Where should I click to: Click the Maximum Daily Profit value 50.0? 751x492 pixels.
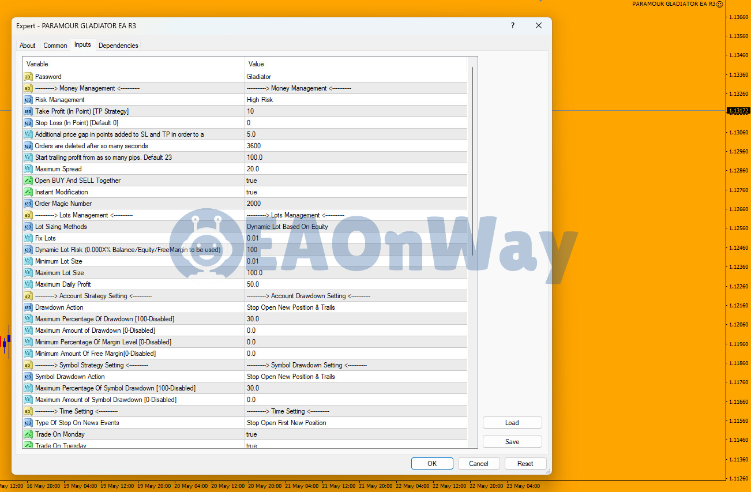(253, 284)
